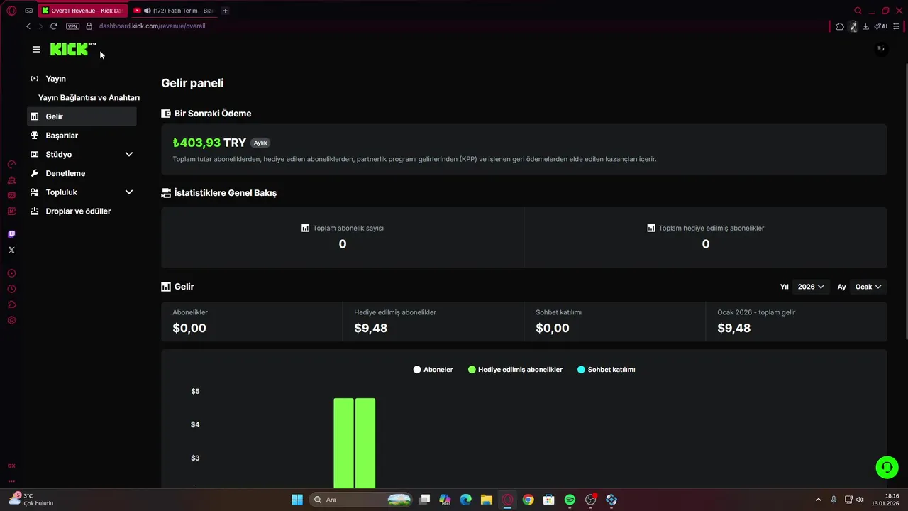This screenshot has width=908, height=511.
Task: Open Twitch in Opera sidebar
Action: click(x=11, y=234)
